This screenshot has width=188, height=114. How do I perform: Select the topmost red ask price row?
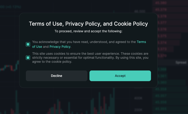(170, 3)
